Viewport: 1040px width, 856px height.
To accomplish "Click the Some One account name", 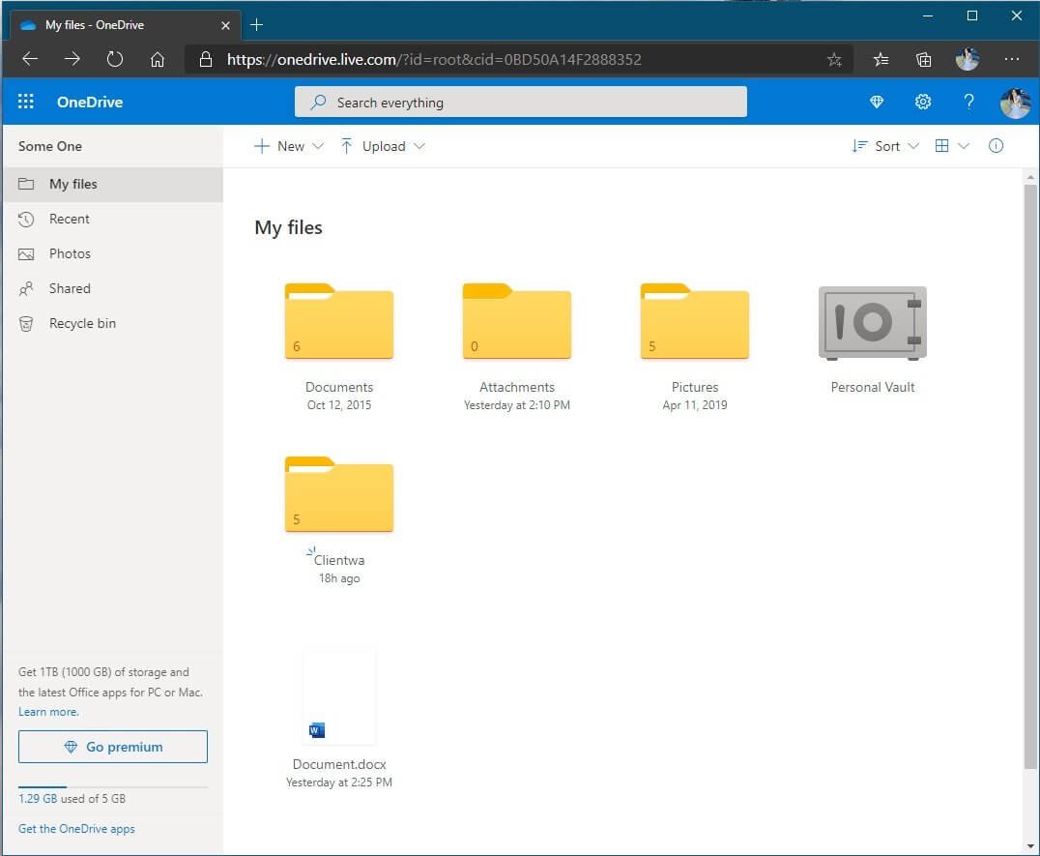I will pos(49,146).
